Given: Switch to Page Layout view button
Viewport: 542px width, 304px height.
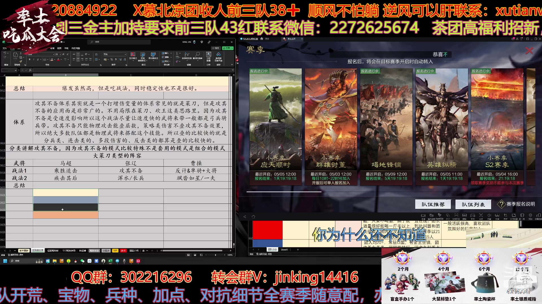Looking at the screenshot, I should (195, 255).
